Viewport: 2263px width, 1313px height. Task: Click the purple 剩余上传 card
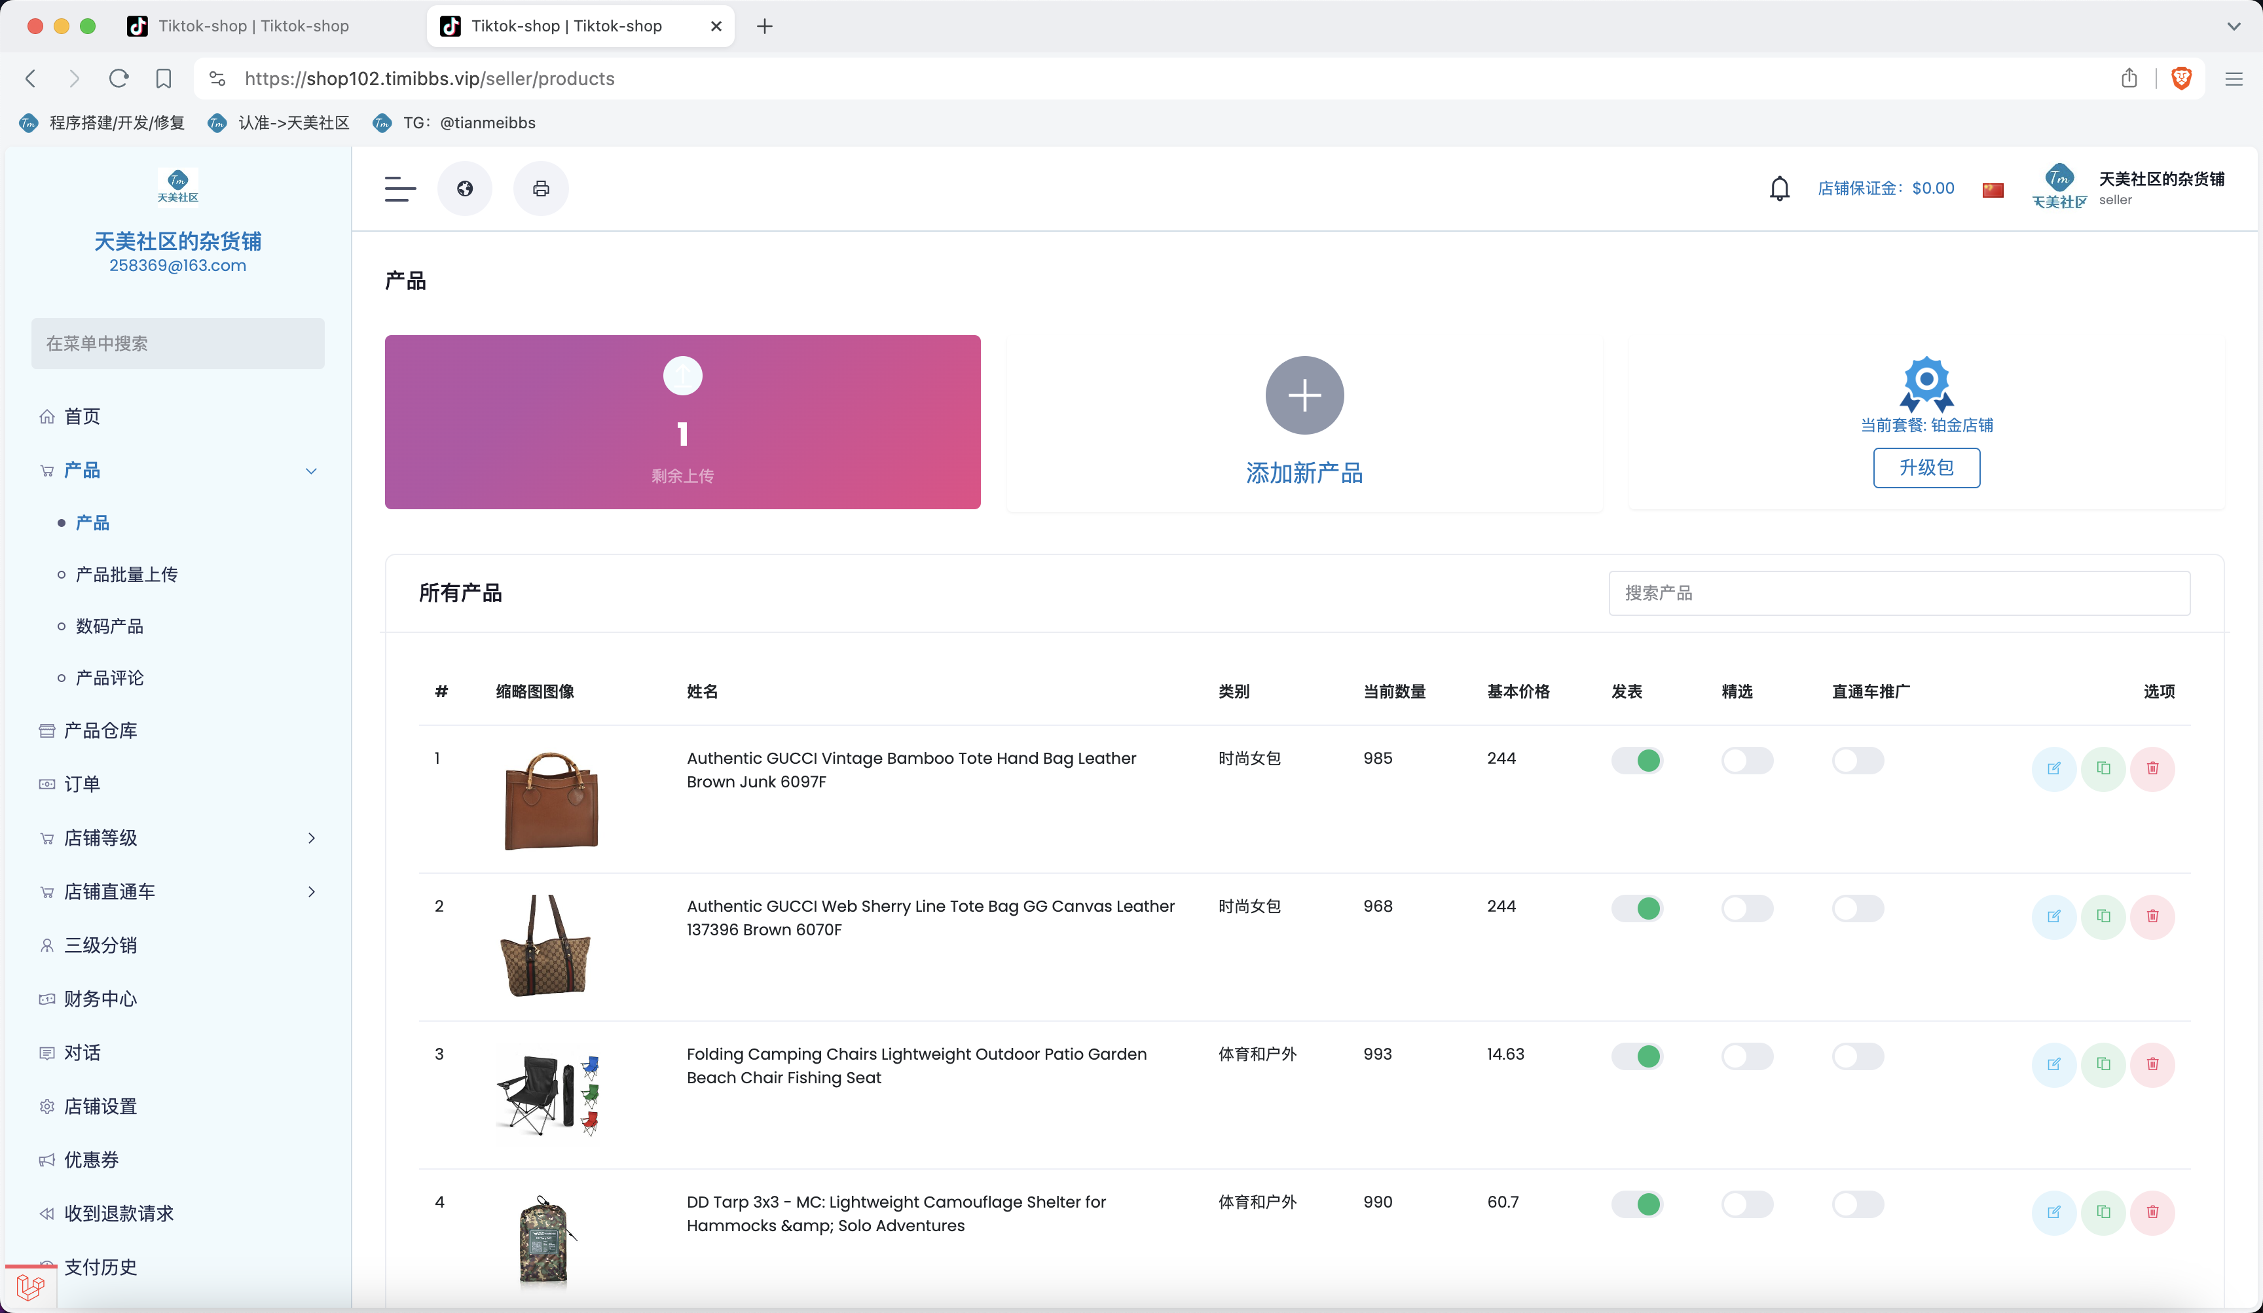click(x=682, y=422)
